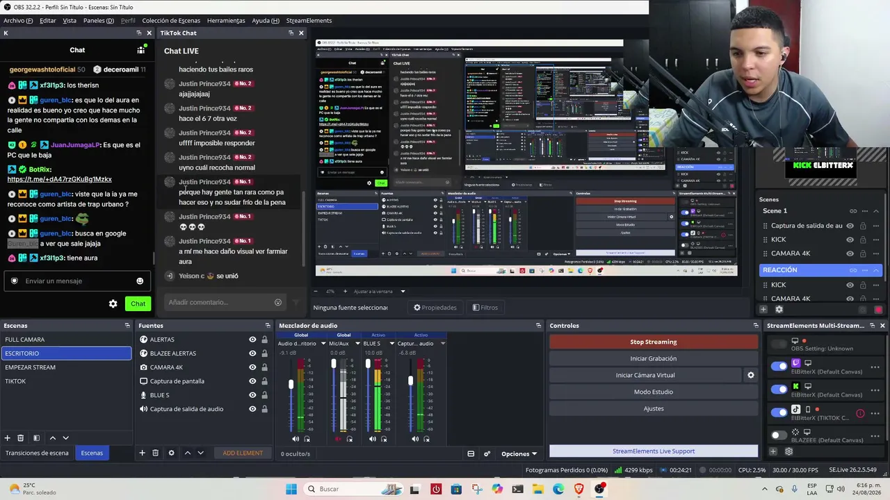
Task: Open emoji picker in TikTok comment box
Action: pyautogui.click(x=278, y=302)
